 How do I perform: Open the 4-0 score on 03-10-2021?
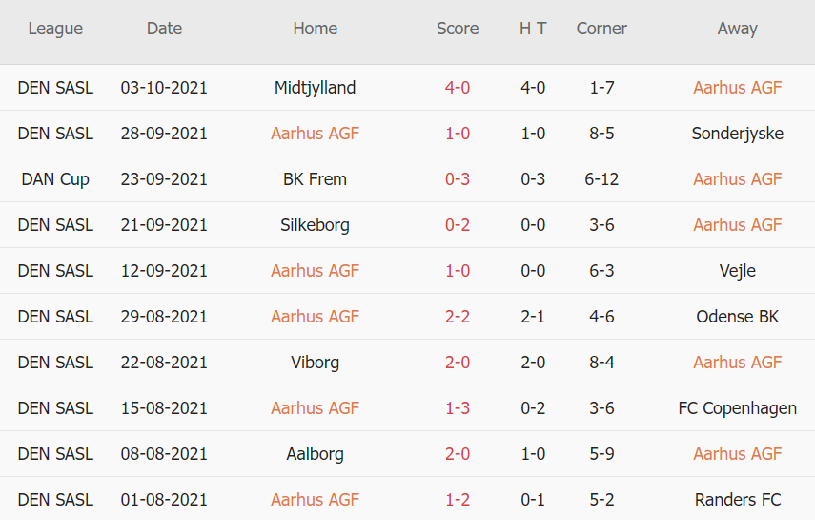pyautogui.click(x=458, y=88)
